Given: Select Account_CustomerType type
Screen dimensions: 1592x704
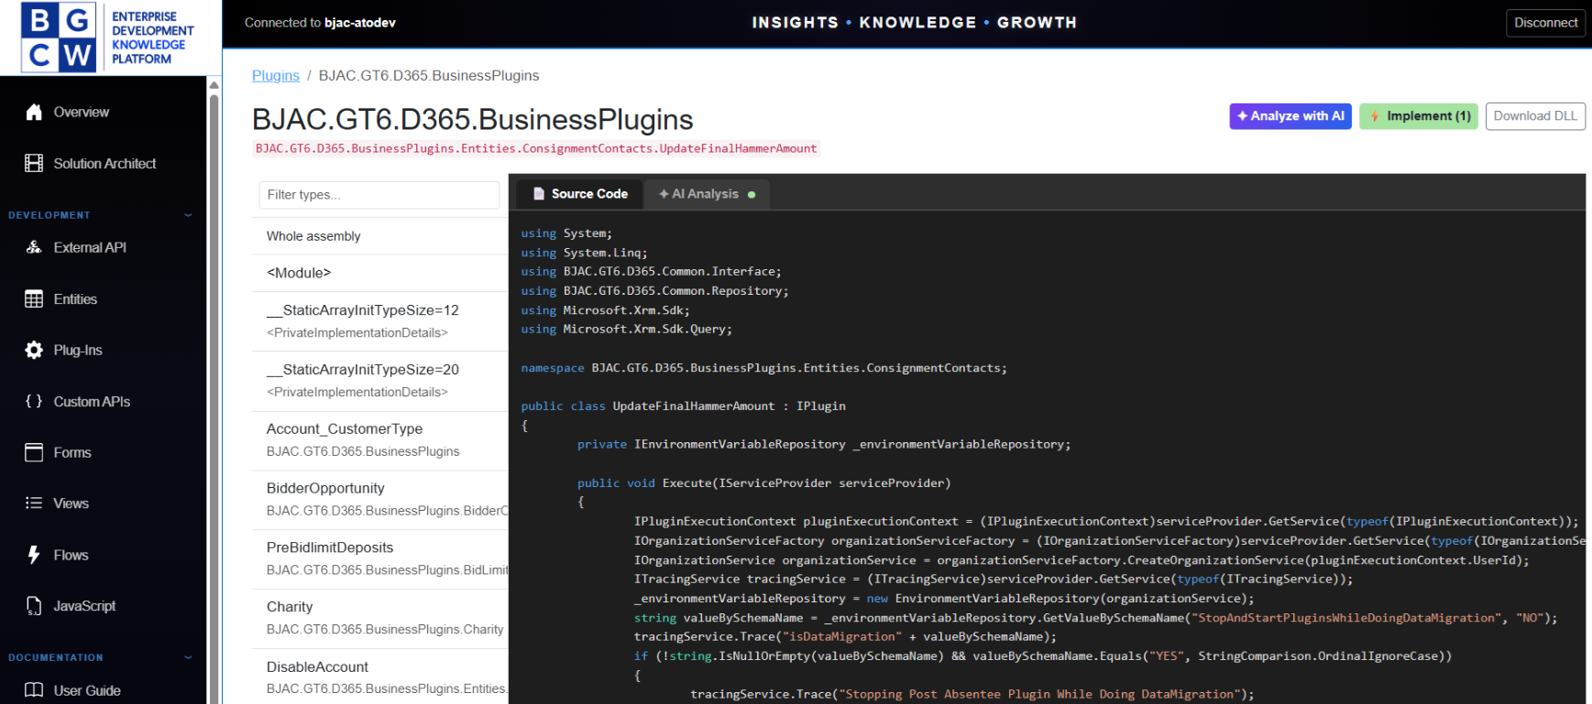Looking at the screenshot, I should pyautogui.click(x=380, y=440).
